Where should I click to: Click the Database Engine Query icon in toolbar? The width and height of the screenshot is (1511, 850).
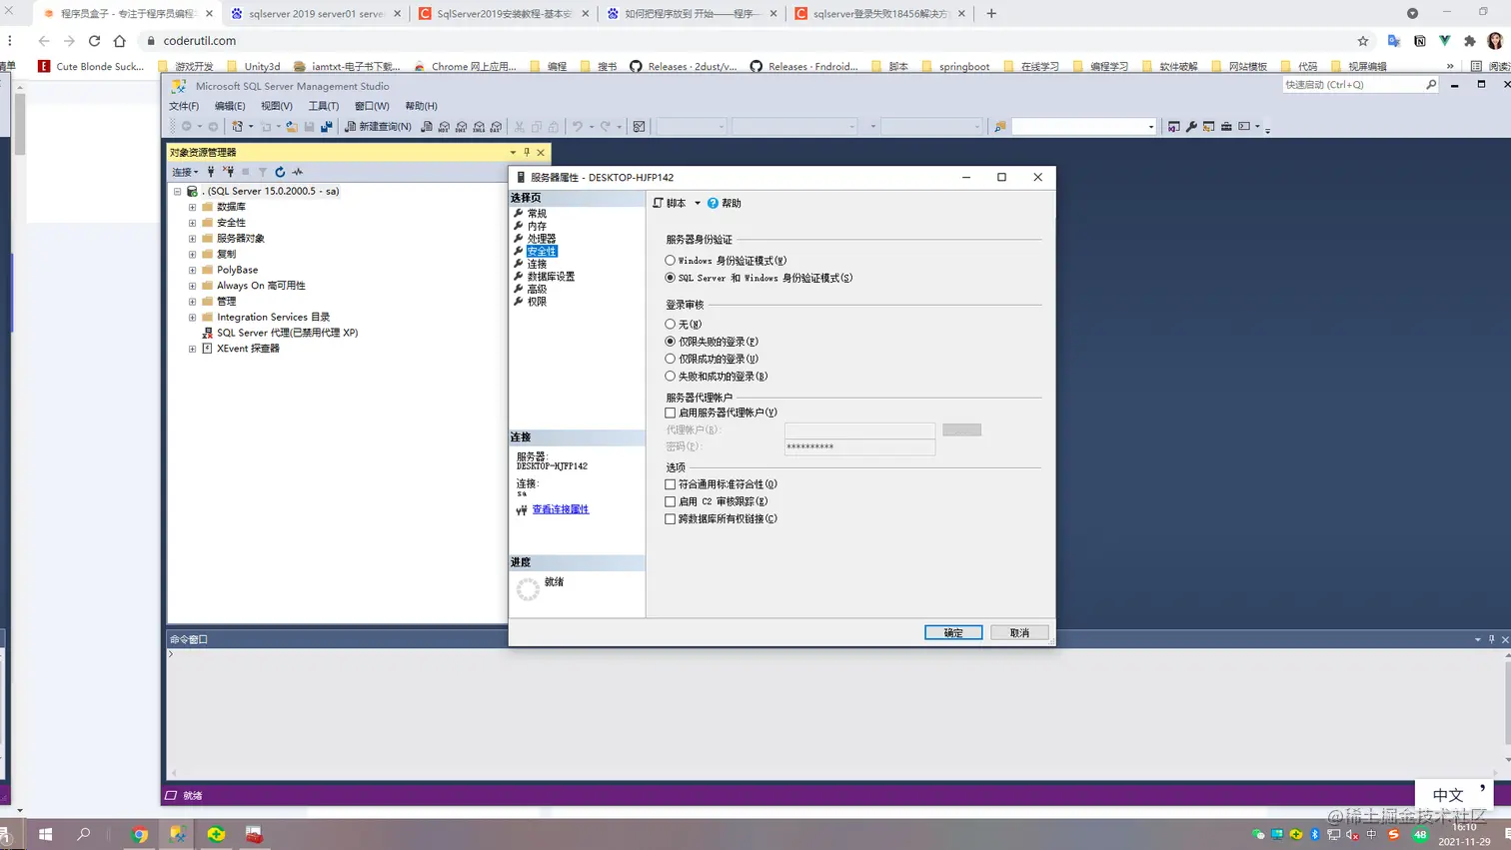[427, 127]
